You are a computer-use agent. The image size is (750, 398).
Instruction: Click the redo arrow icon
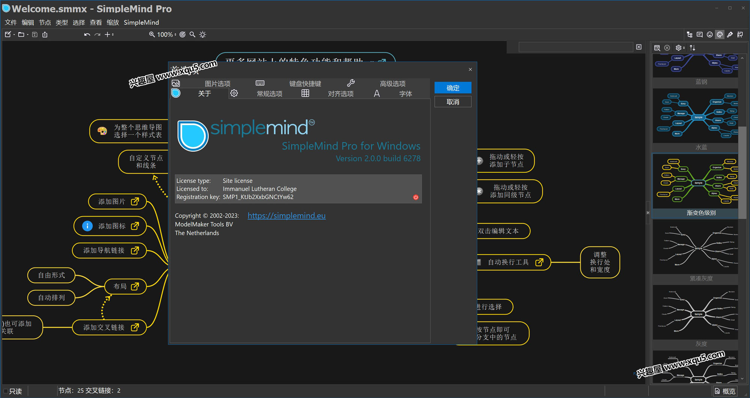(97, 35)
